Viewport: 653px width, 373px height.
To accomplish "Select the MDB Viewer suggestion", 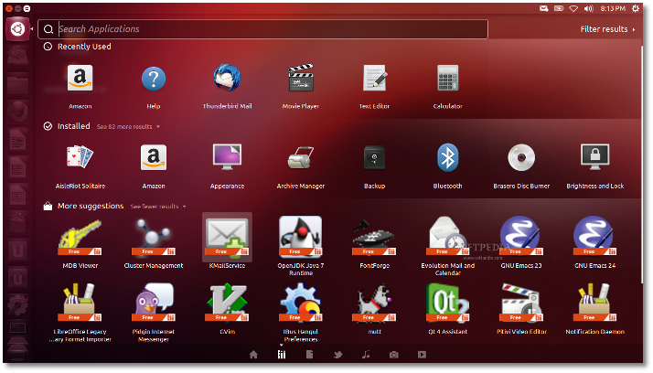I will 80,237.
